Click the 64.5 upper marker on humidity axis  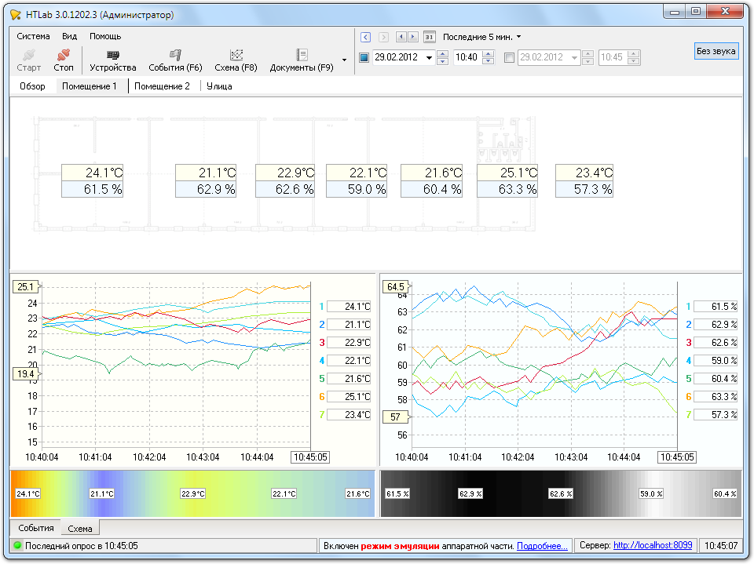coord(395,287)
